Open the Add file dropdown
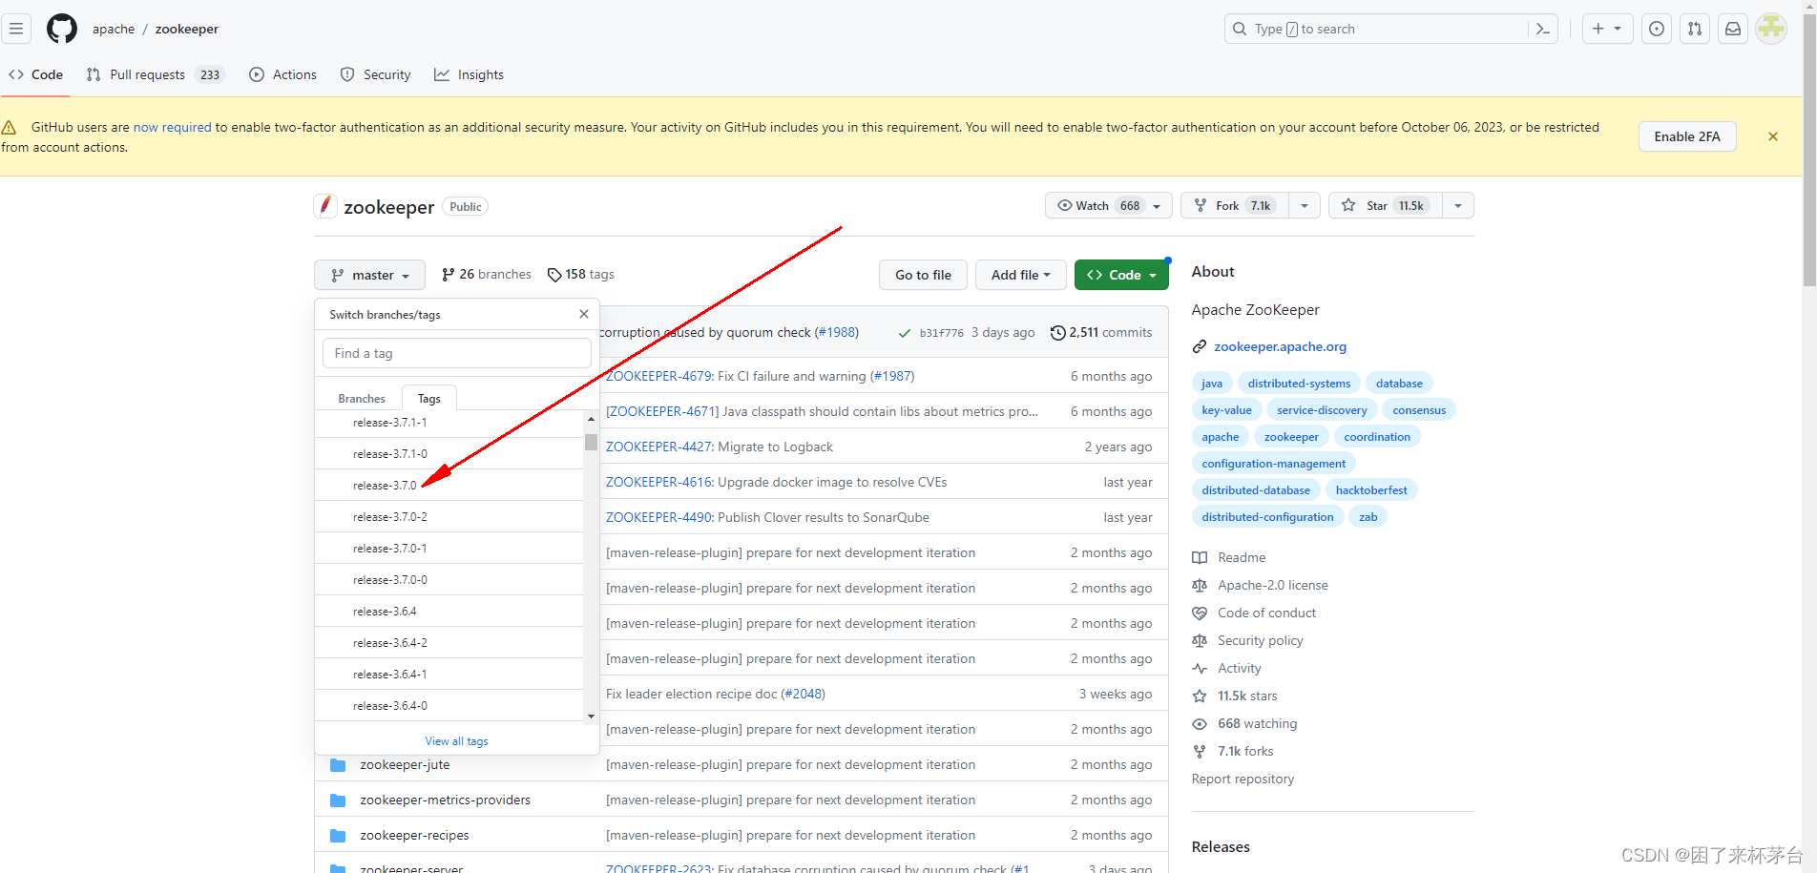The height and width of the screenshot is (873, 1817). (x=1020, y=275)
